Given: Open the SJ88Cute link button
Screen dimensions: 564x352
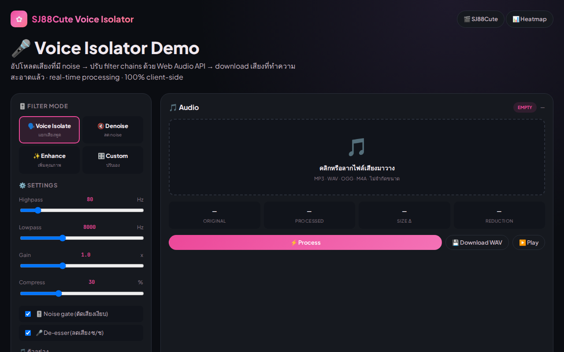Looking at the screenshot, I should pos(481,19).
